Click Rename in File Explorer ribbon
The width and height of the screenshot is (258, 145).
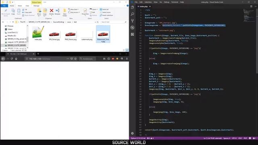57,12
